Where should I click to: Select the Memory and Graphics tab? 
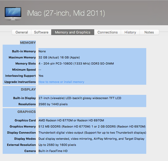click(x=73, y=32)
